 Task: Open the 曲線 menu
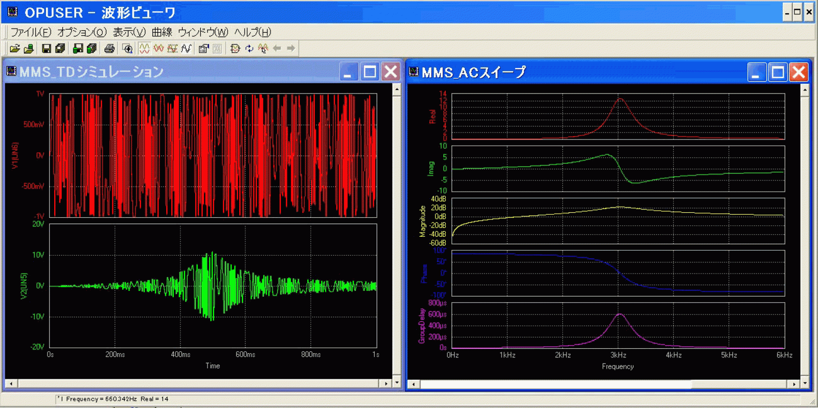tap(162, 32)
